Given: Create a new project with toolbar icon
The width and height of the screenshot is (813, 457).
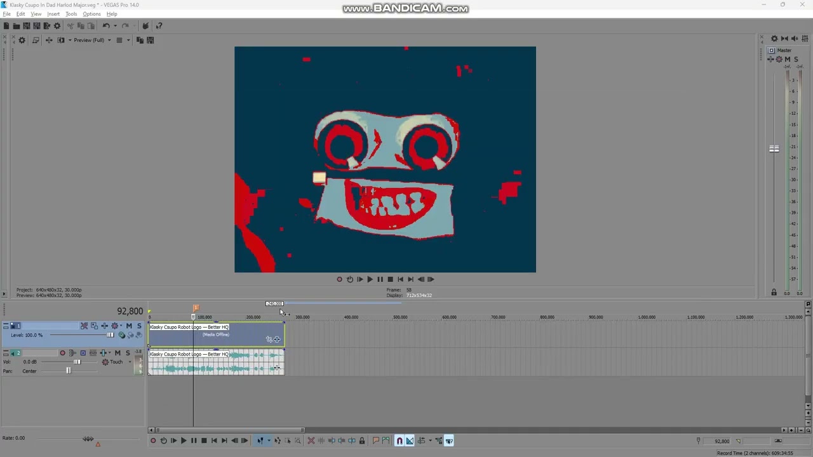Looking at the screenshot, I should [x=6, y=26].
